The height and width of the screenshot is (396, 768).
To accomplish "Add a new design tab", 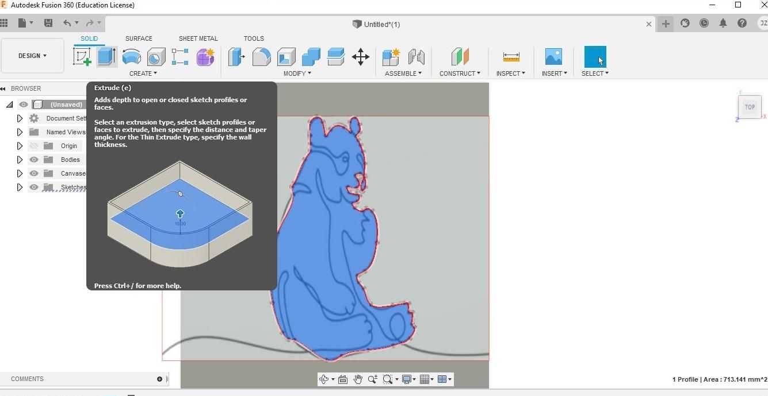I will click(666, 24).
